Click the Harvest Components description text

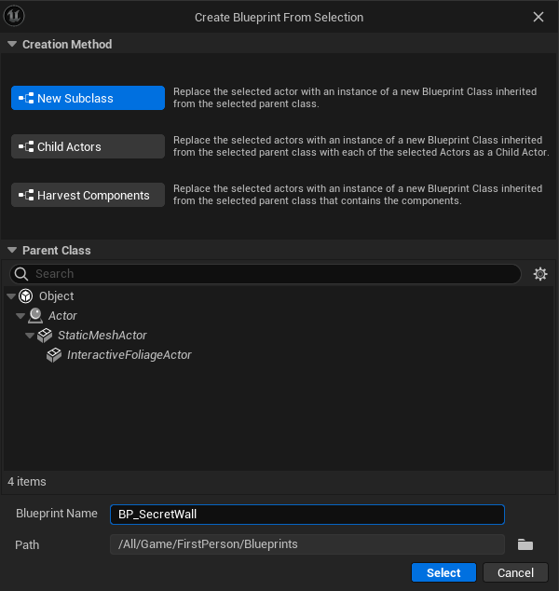(358, 195)
